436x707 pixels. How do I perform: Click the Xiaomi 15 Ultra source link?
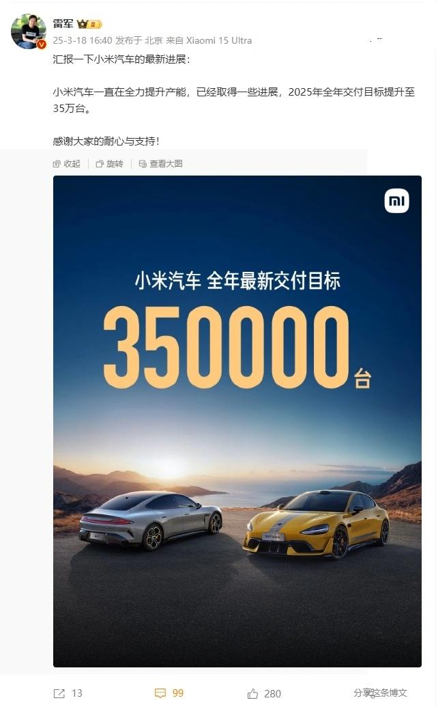click(219, 40)
